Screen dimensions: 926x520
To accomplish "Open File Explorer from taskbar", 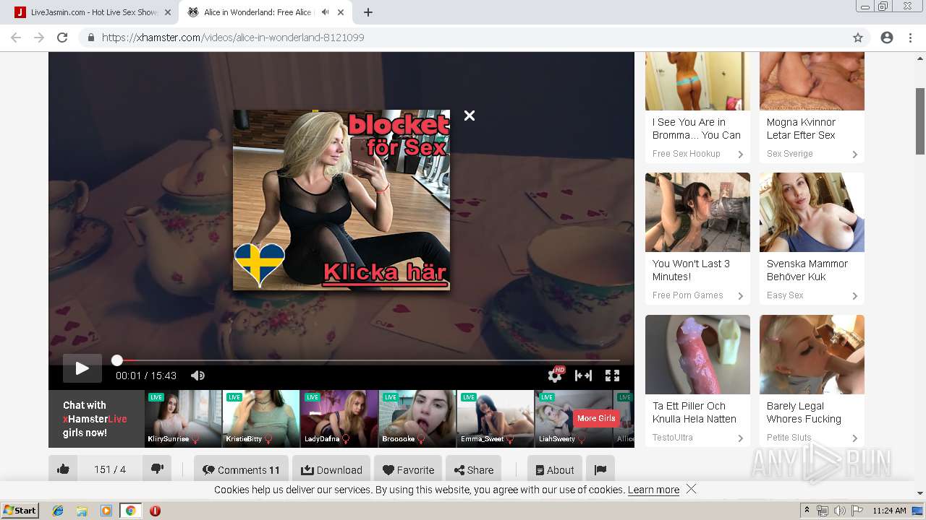I will click(82, 511).
